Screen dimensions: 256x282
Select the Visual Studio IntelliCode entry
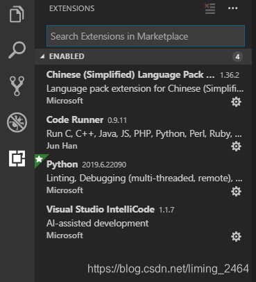tap(143, 222)
